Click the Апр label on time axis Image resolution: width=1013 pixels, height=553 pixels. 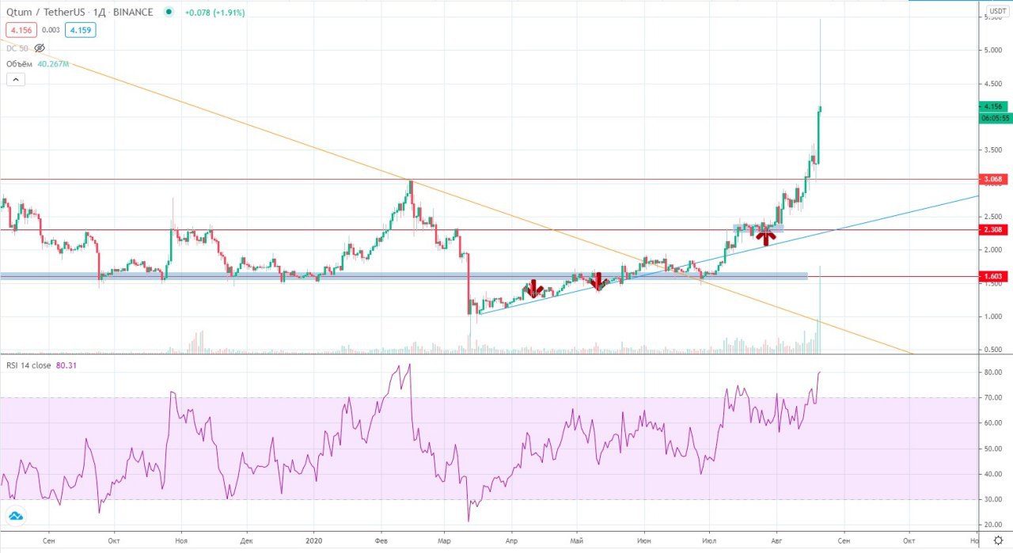510,540
